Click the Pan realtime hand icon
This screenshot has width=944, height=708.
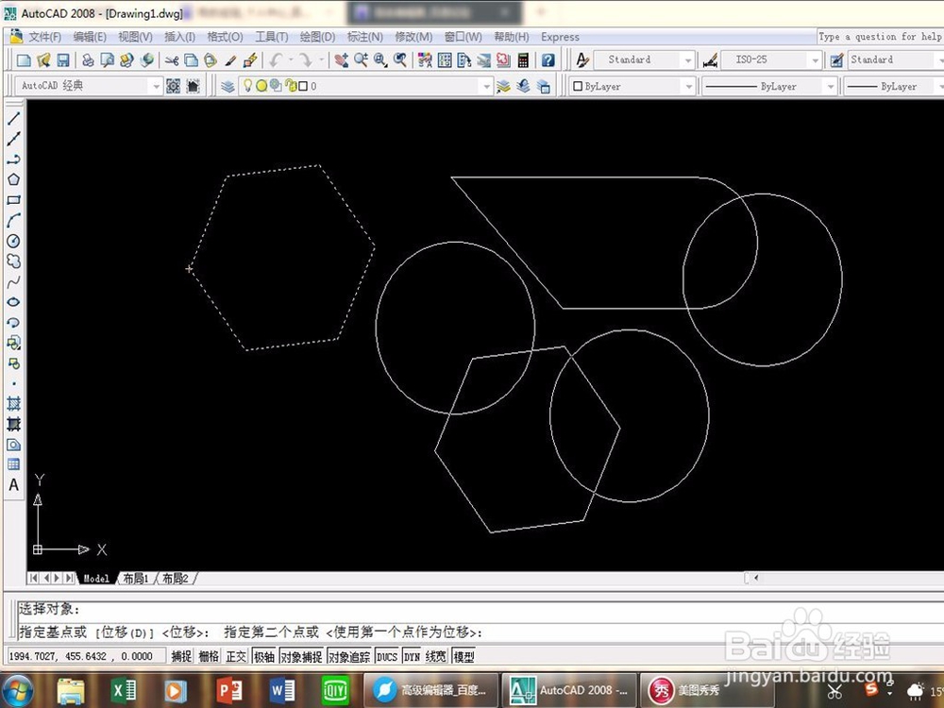click(342, 59)
